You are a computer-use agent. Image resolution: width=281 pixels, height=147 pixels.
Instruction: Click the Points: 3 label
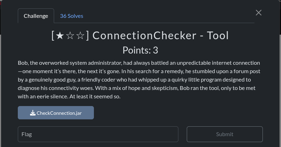(140, 50)
